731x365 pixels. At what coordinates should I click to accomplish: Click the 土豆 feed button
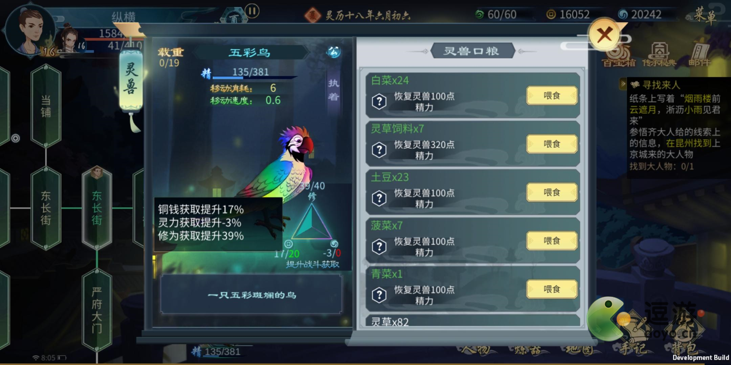(x=552, y=192)
